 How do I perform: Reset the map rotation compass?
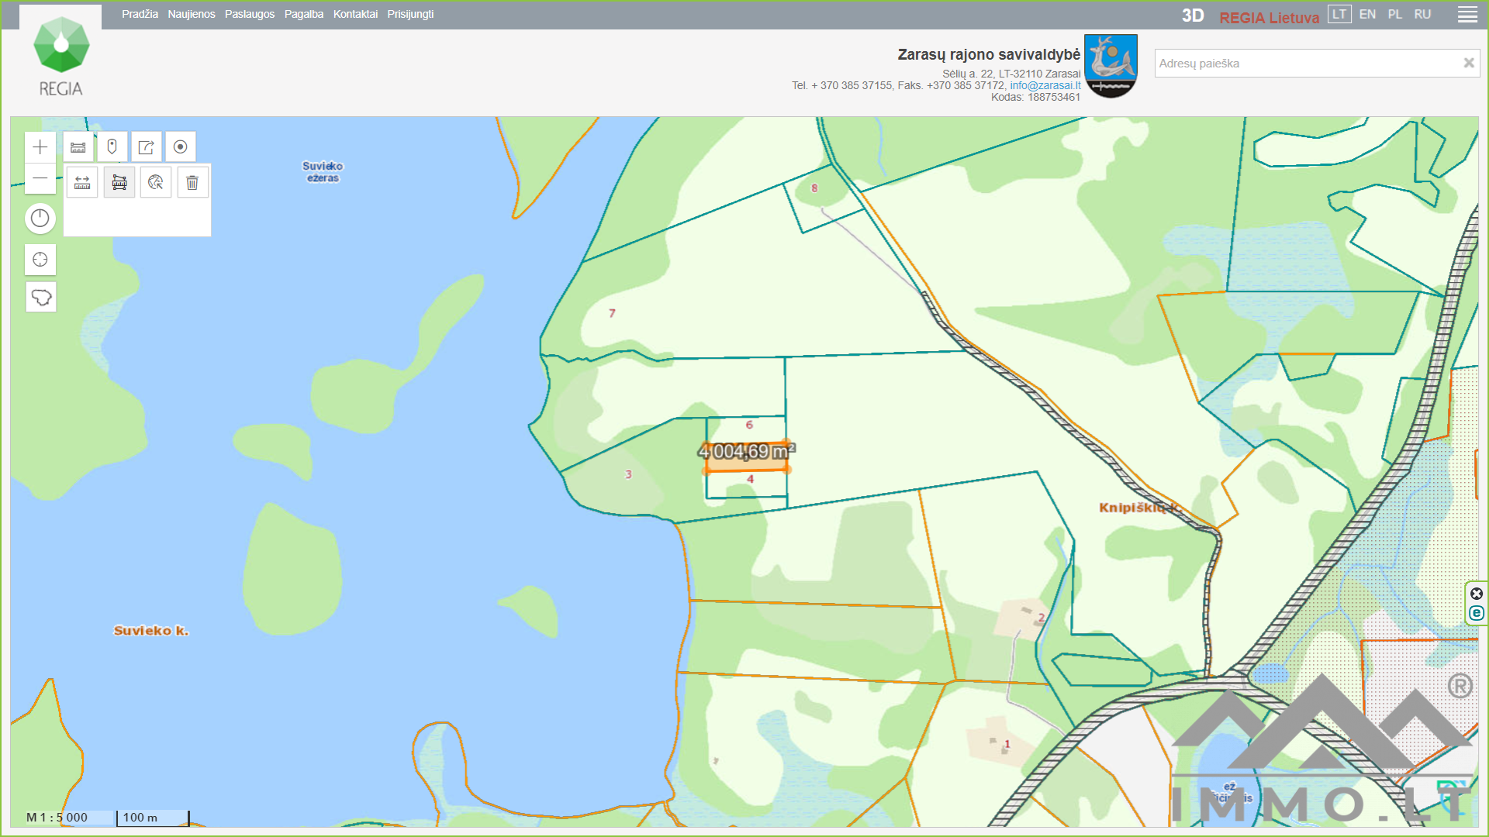(x=40, y=219)
